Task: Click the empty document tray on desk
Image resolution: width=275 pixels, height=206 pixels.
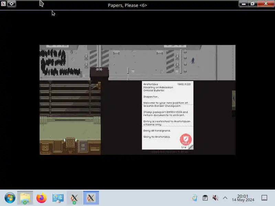Action: (x=57, y=146)
